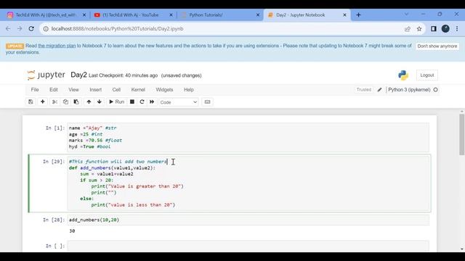Open Chrome three-dot menu

(x=457, y=29)
